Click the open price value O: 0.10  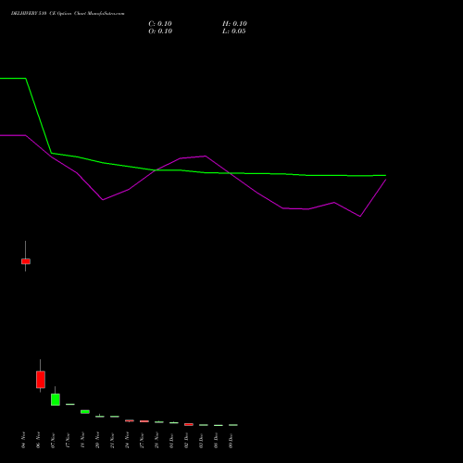(x=160, y=31)
